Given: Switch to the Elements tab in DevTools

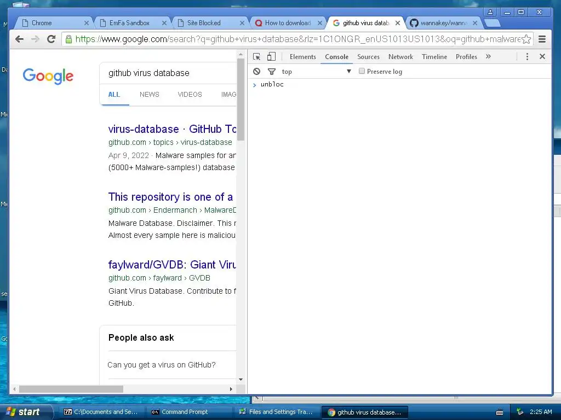Looking at the screenshot, I should pyautogui.click(x=302, y=56).
